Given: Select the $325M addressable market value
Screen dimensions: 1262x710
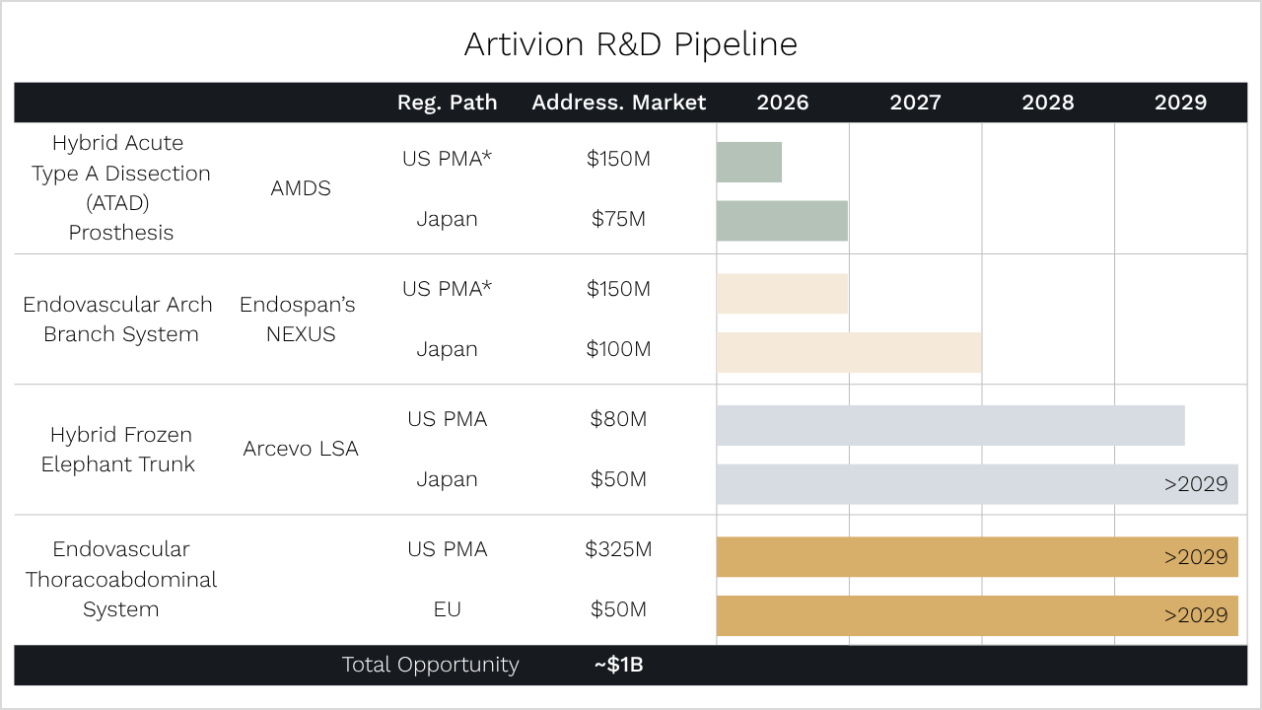Looking at the screenshot, I should point(618,549).
